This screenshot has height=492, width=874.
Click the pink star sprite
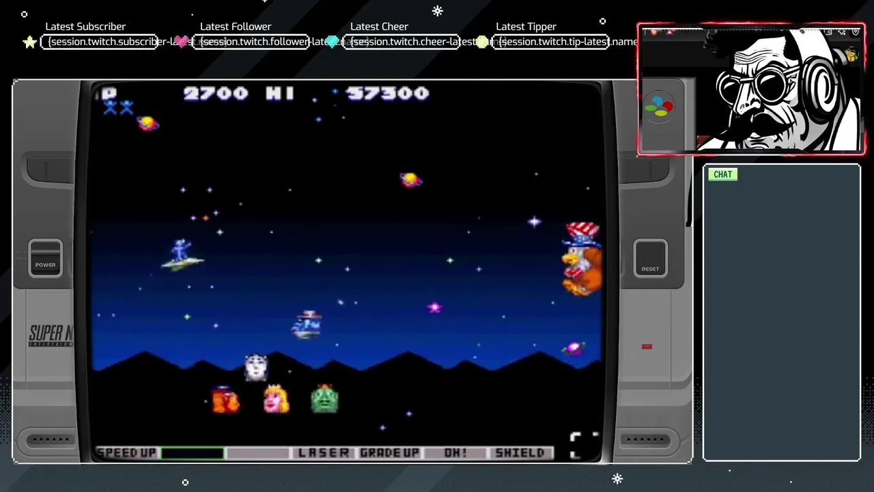[x=434, y=307]
